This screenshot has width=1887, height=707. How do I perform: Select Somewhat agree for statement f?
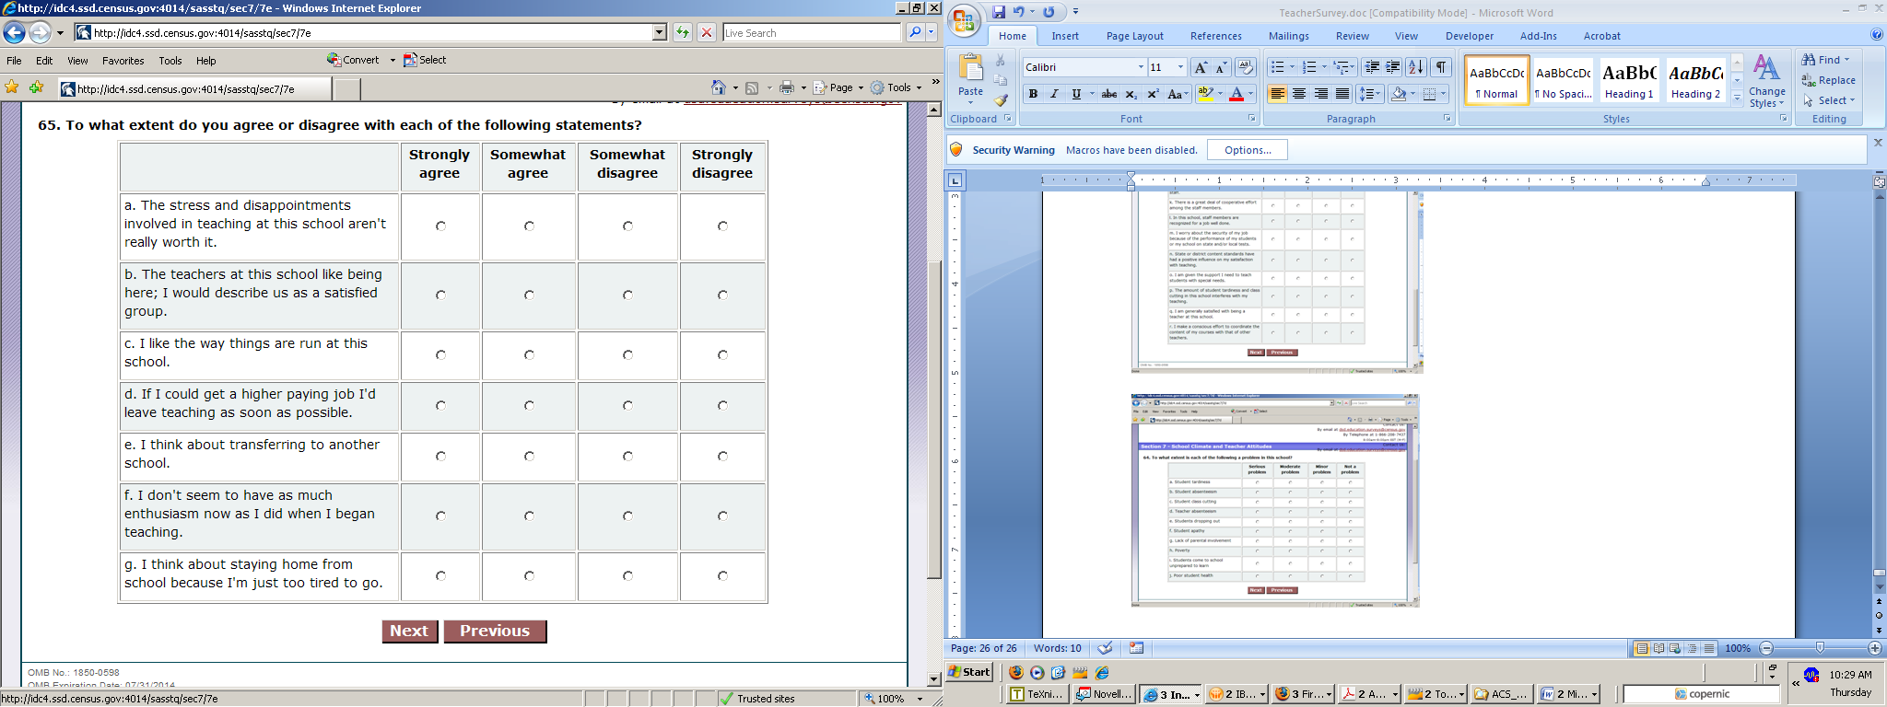(x=529, y=516)
